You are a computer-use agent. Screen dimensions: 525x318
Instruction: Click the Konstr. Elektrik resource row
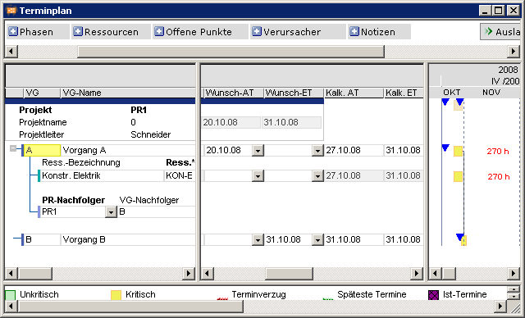pos(102,176)
